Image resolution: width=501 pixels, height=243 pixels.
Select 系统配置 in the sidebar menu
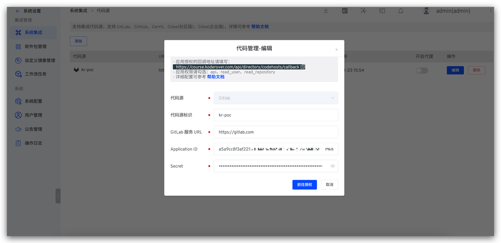point(35,101)
